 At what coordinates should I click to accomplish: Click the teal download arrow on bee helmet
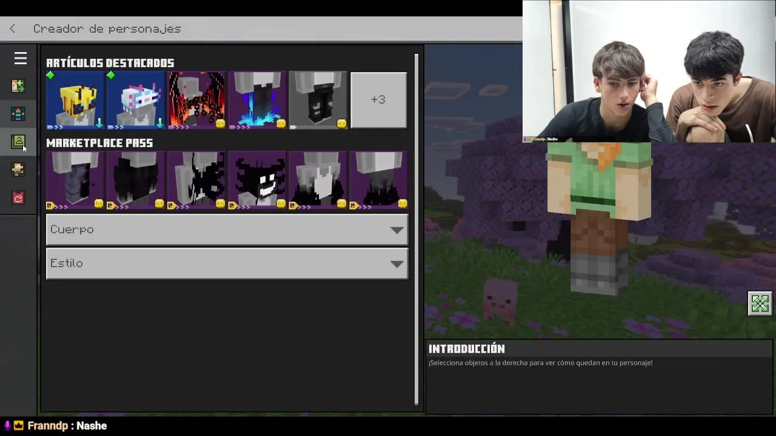99,124
